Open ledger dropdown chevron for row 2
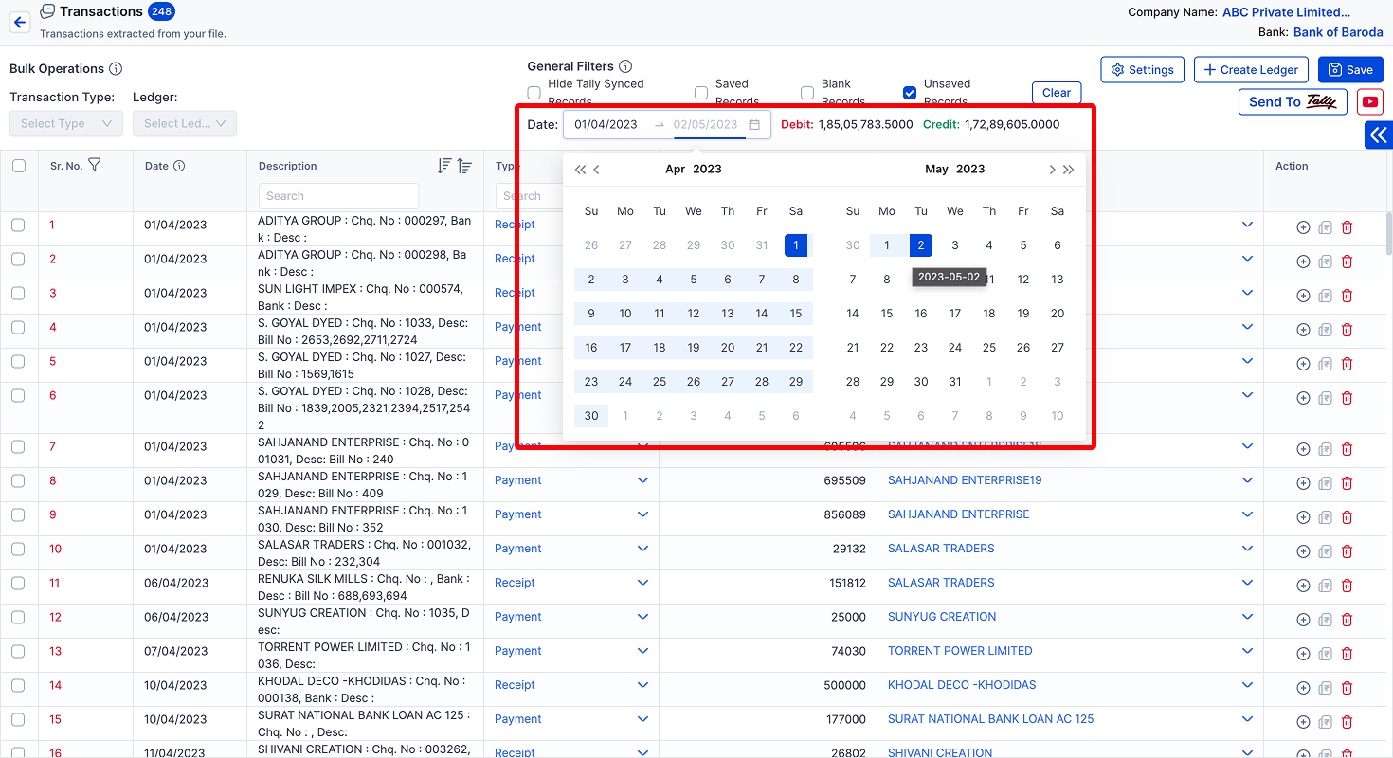This screenshot has height=758, width=1393. (1247, 259)
